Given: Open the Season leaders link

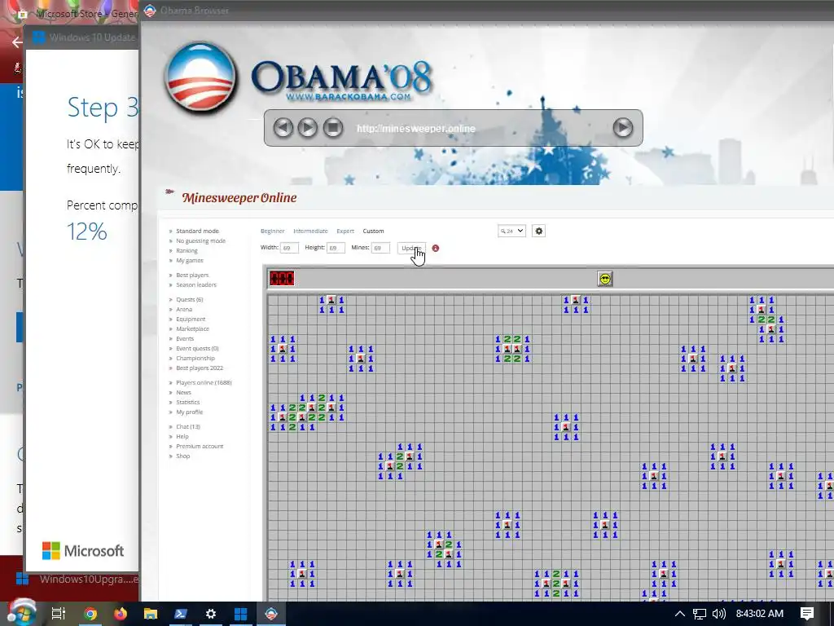Looking at the screenshot, I should pos(196,284).
